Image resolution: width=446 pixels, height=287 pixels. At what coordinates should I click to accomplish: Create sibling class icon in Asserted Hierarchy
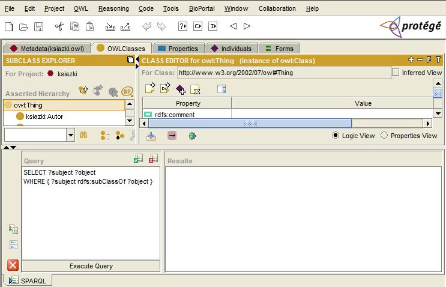tap(98, 91)
